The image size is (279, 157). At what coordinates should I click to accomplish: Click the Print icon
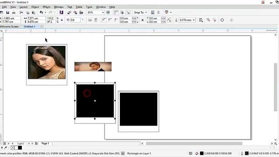coord(14,13)
